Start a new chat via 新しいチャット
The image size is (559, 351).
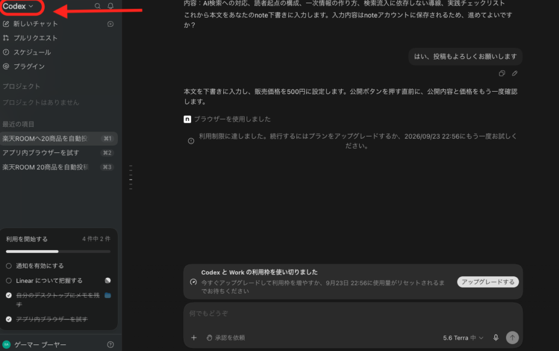click(x=35, y=24)
